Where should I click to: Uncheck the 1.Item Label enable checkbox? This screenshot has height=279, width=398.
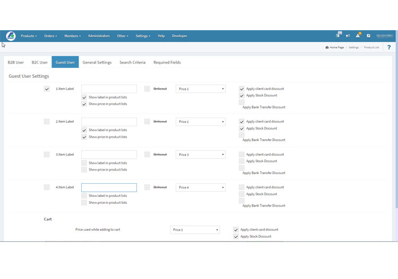click(47, 89)
